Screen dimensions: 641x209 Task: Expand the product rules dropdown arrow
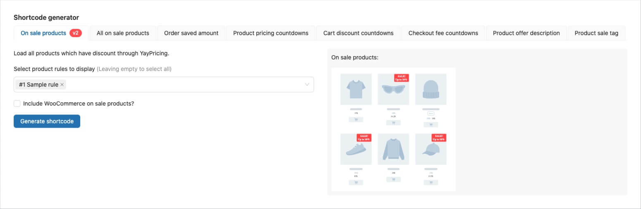pos(307,85)
